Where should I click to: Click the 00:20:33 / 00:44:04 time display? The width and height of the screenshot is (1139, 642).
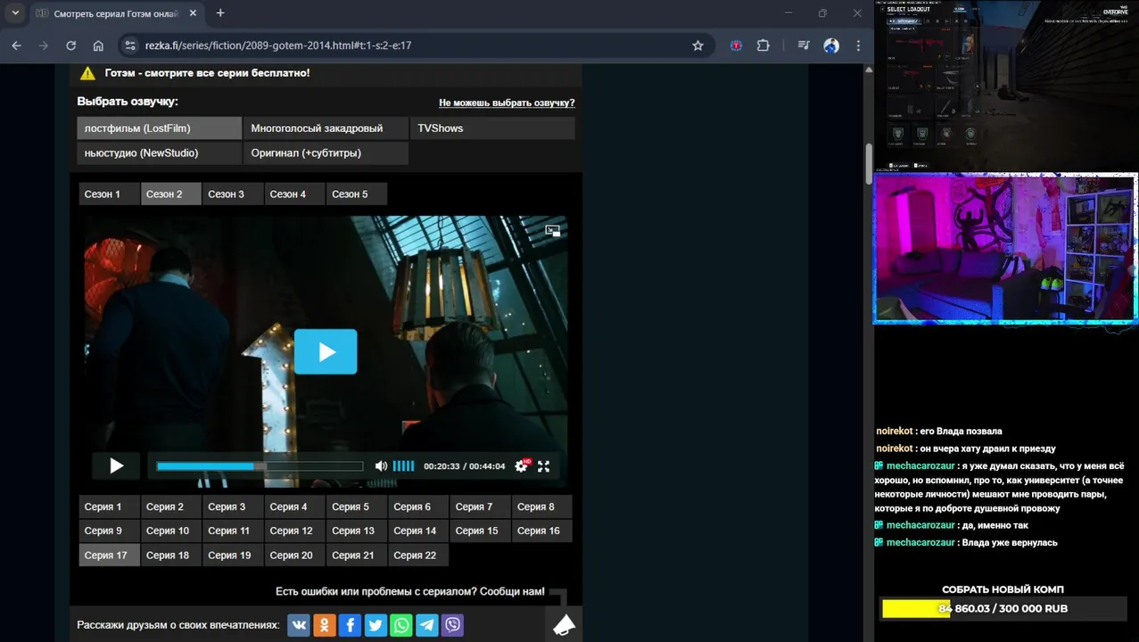tap(464, 466)
